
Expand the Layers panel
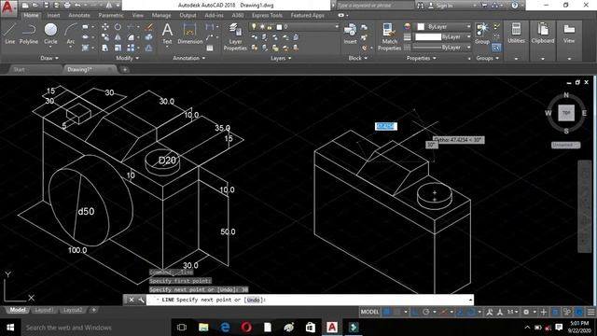(281, 58)
